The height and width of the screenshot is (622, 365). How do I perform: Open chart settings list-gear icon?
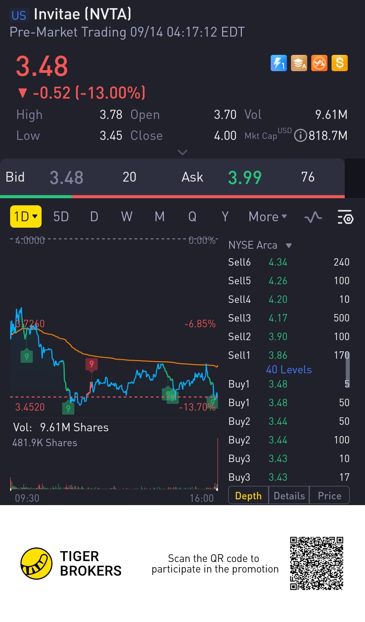tap(345, 217)
